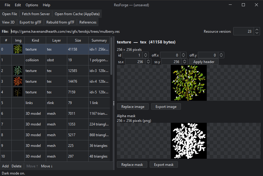Decrease the Resource version value
Screen dimensions: 263x176
pyautogui.click(x=257, y=33)
